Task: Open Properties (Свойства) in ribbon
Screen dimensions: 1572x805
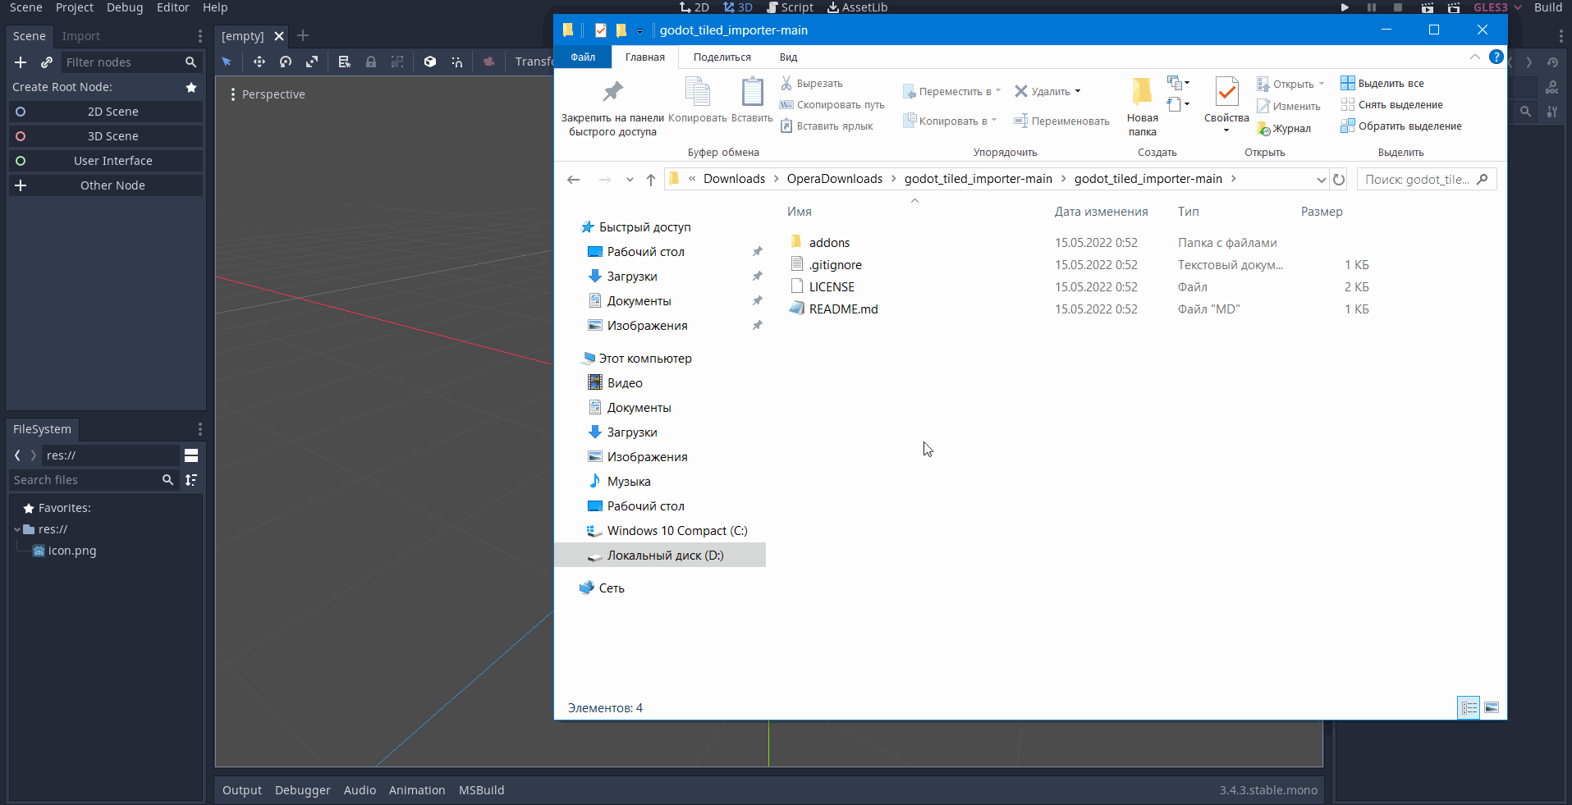Action: point(1226,105)
